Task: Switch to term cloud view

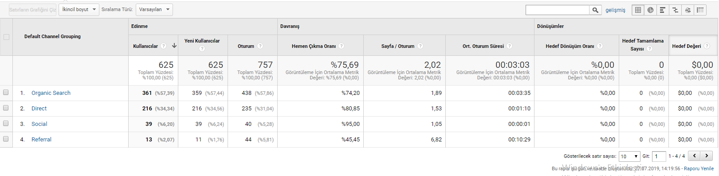Action: [x=688, y=10]
